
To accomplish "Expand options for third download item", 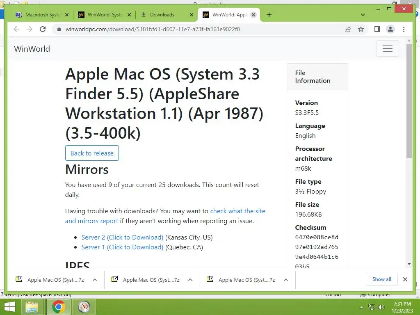I will (x=286, y=280).
